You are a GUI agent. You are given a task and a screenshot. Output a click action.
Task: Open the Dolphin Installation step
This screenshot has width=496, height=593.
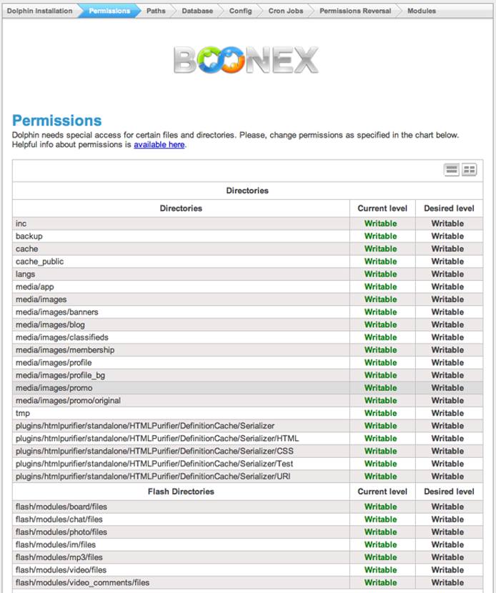click(x=39, y=11)
